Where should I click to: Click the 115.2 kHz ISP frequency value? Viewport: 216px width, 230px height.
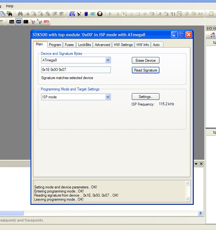(x=166, y=104)
